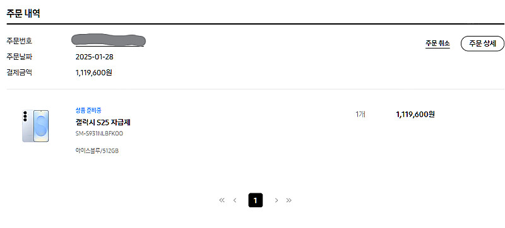The image size is (505, 228).
Task: Open 주문 상세 order details
Action: click(x=482, y=43)
